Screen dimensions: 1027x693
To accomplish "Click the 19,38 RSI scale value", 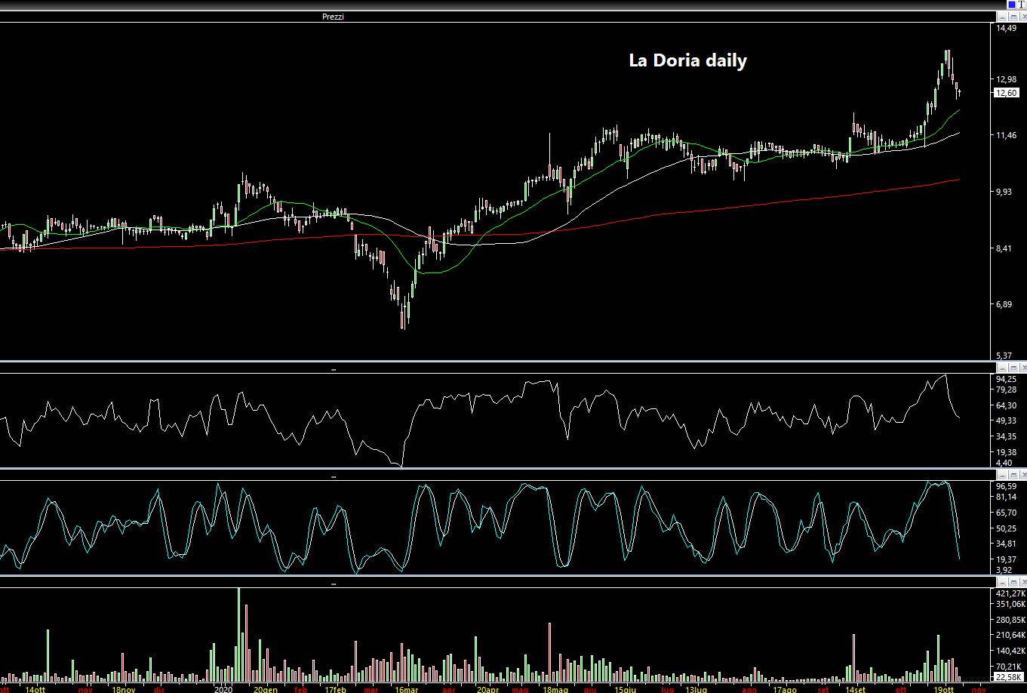I will [x=1007, y=451].
